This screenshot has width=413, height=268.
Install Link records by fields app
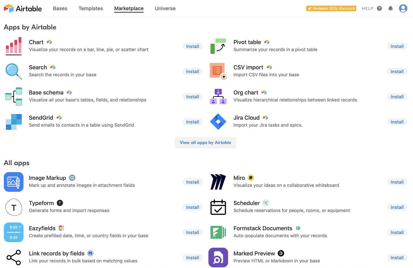pos(193,258)
